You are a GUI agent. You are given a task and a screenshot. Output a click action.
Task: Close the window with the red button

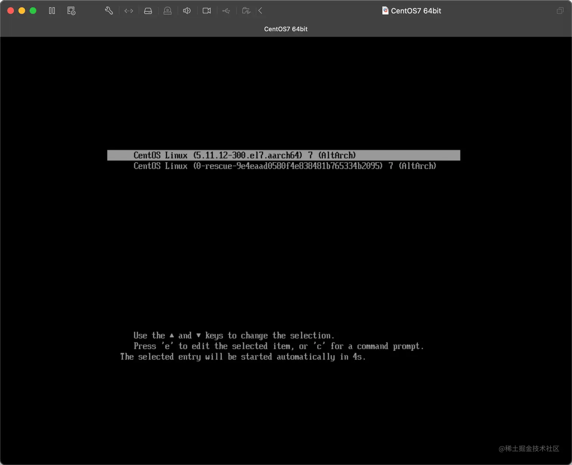(x=11, y=11)
